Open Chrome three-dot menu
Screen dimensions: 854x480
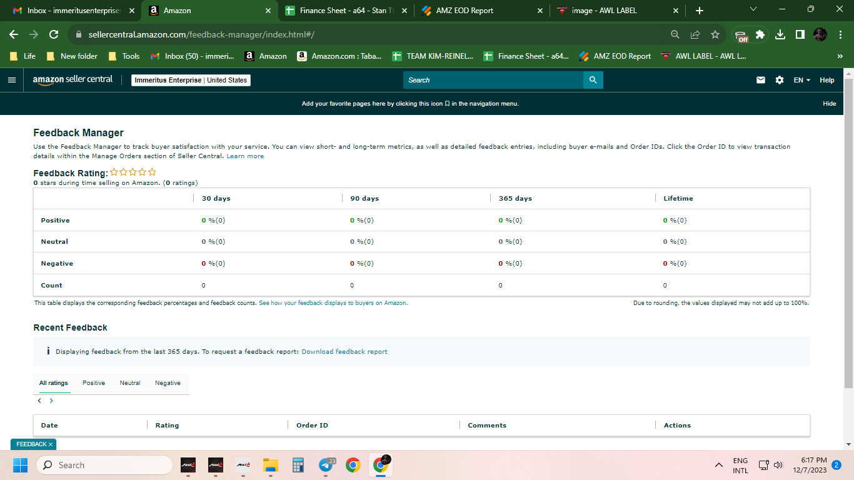(840, 35)
